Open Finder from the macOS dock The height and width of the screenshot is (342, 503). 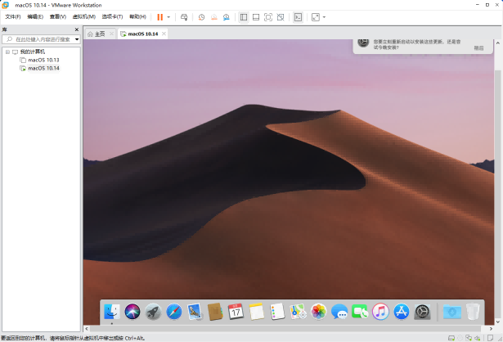(112, 312)
